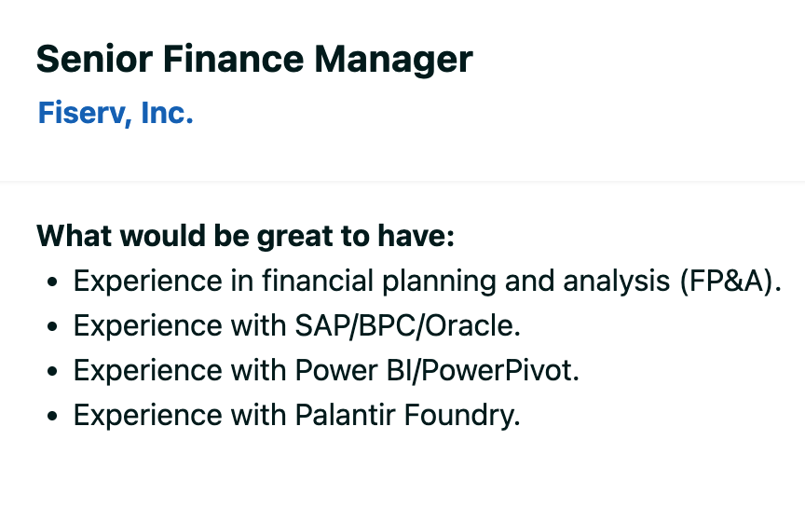
Task: Click the SAP/BPC/Oracle experience line
Action: pyautogui.click(x=296, y=325)
